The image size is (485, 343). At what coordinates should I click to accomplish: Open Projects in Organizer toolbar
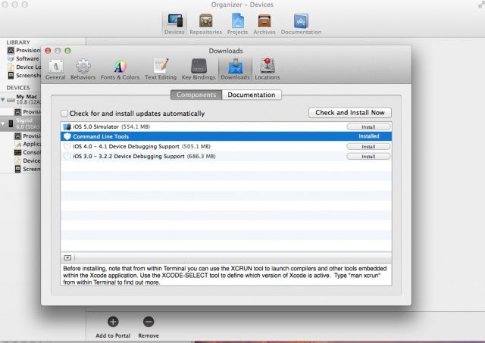coord(237,24)
